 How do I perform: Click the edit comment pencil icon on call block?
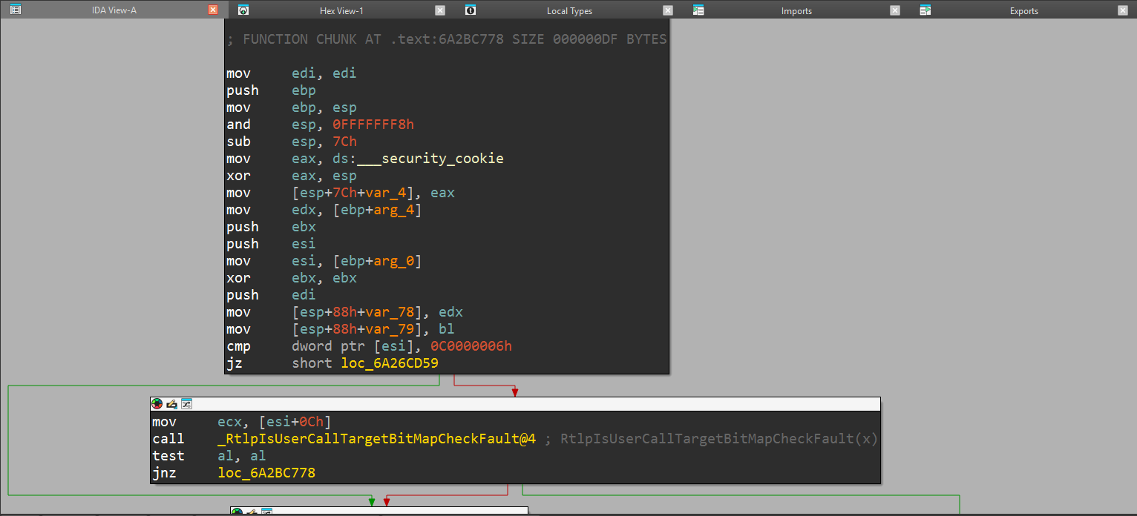pos(171,404)
